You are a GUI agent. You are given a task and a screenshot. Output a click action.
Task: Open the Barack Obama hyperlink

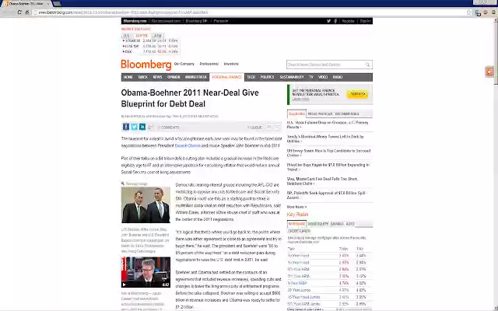pyautogui.click(x=188, y=145)
